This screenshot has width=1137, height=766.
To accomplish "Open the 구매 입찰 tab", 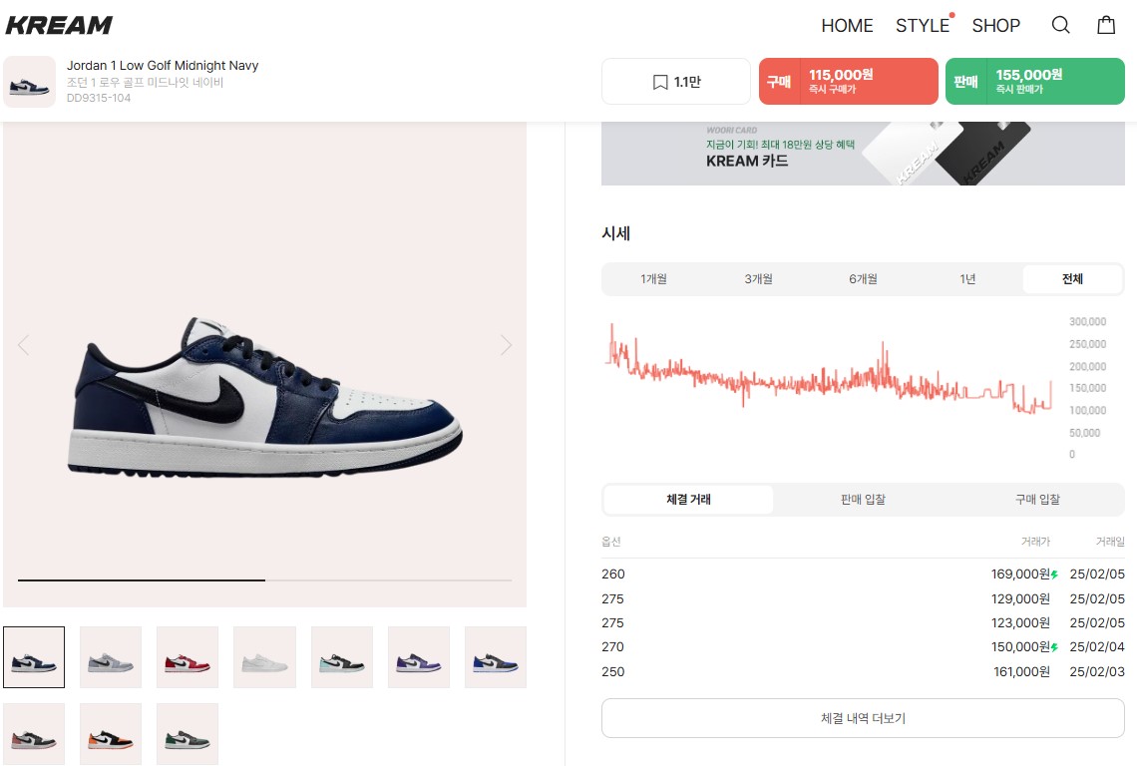I will point(1037,499).
